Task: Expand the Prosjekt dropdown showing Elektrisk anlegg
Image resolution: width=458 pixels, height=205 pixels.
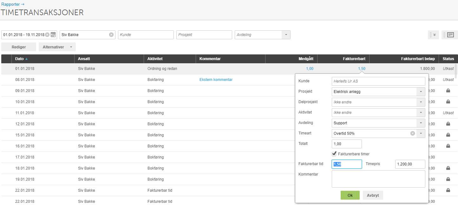Action: (421, 92)
